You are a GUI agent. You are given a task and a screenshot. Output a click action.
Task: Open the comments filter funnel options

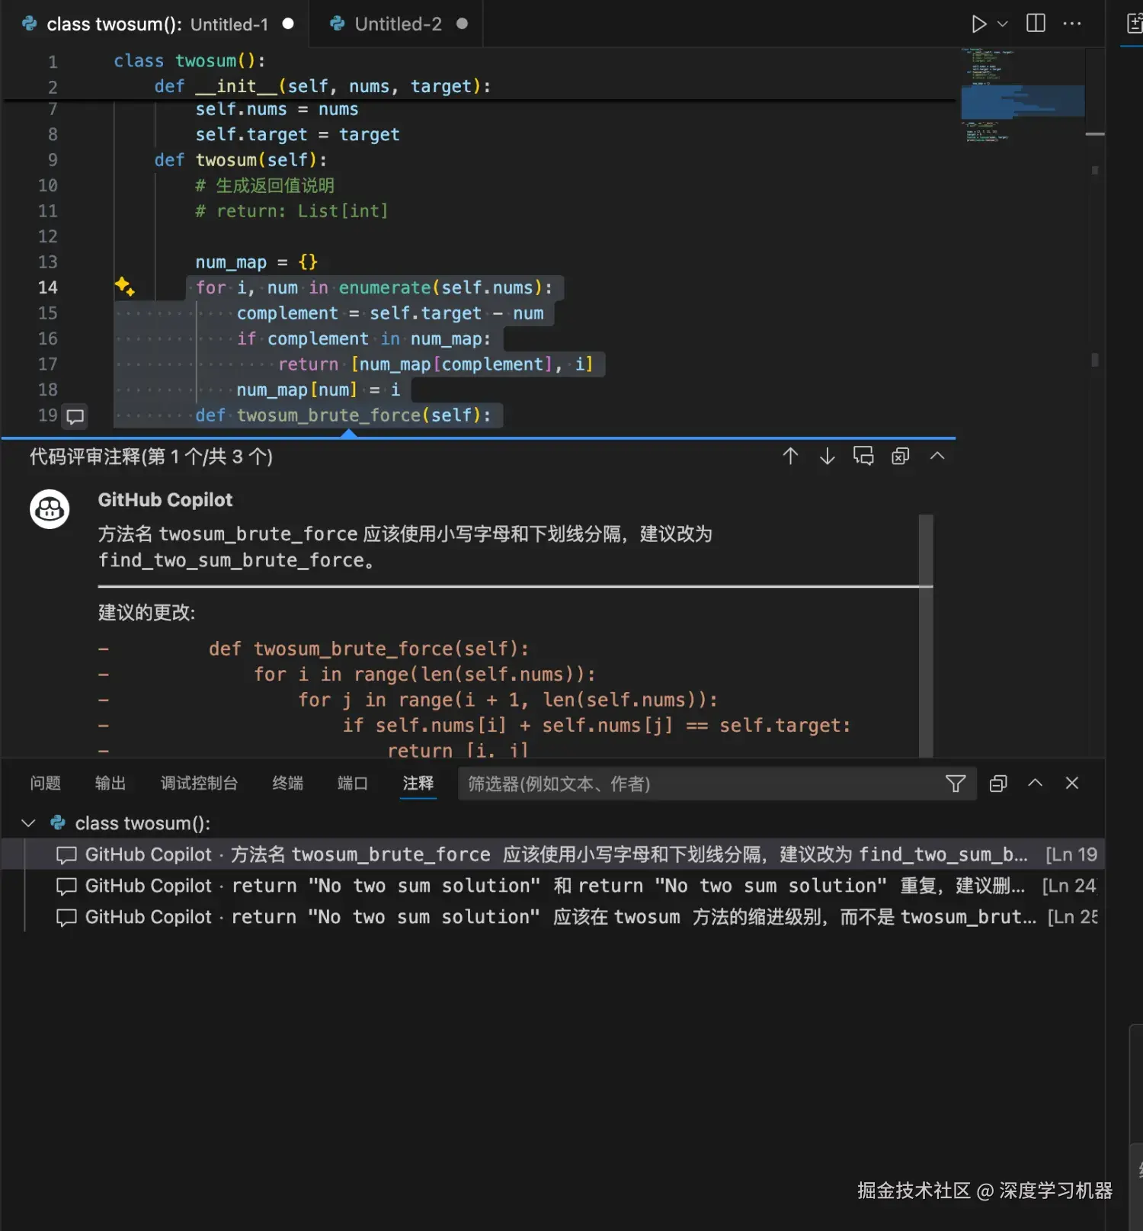(956, 784)
